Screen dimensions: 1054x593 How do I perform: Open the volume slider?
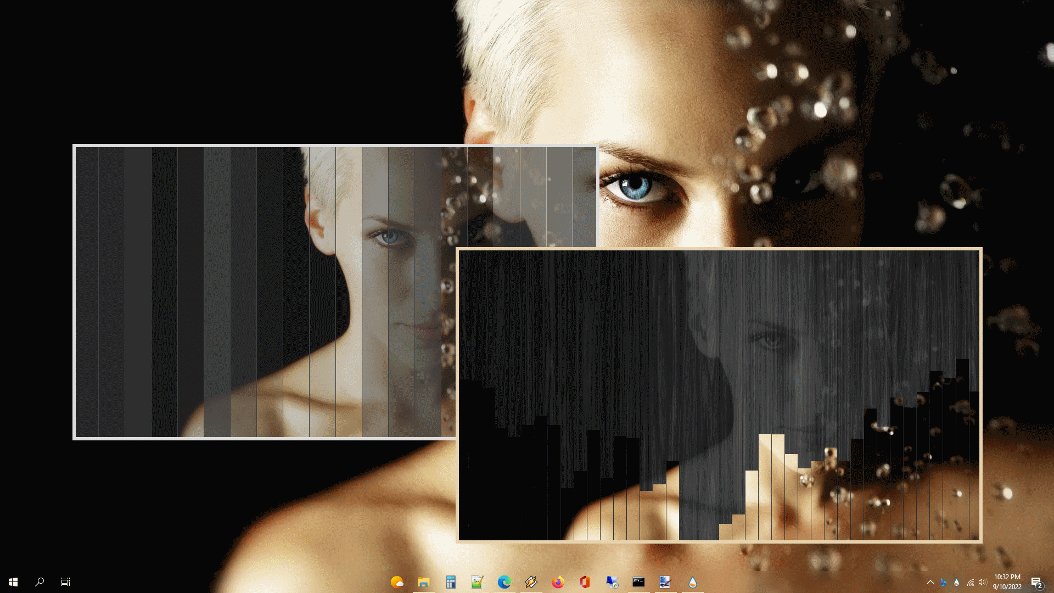point(983,582)
